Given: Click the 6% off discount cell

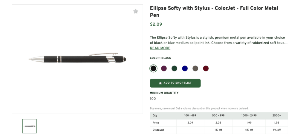Looking at the screenshot, I should pyautogui.click(x=277, y=130).
